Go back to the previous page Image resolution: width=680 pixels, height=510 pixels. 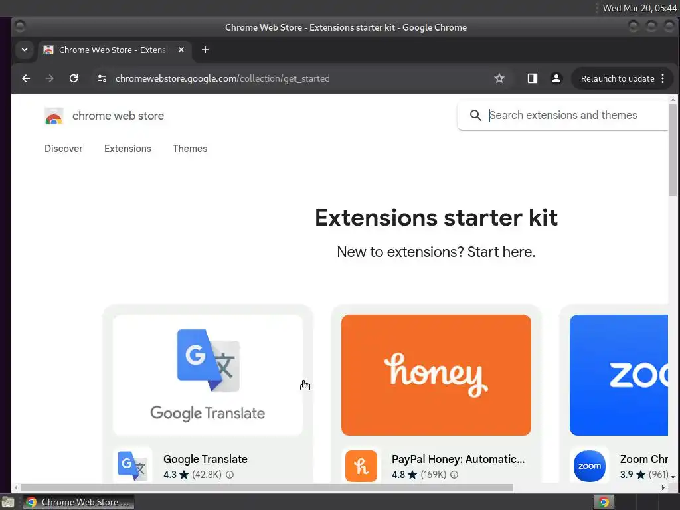(x=26, y=78)
